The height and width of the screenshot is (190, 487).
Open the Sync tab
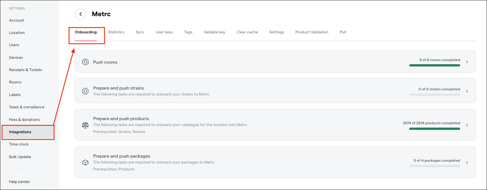coord(140,32)
